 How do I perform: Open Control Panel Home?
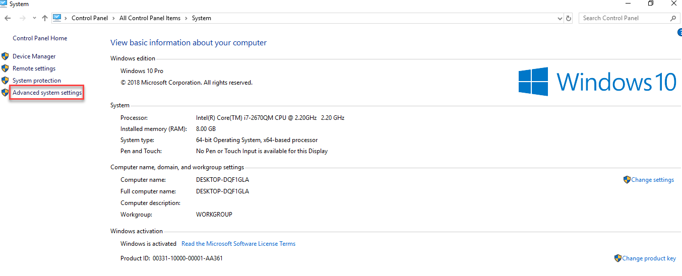click(40, 38)
